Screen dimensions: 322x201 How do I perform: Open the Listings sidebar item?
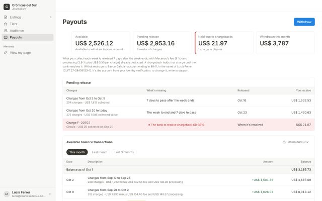tap(28, 17)
